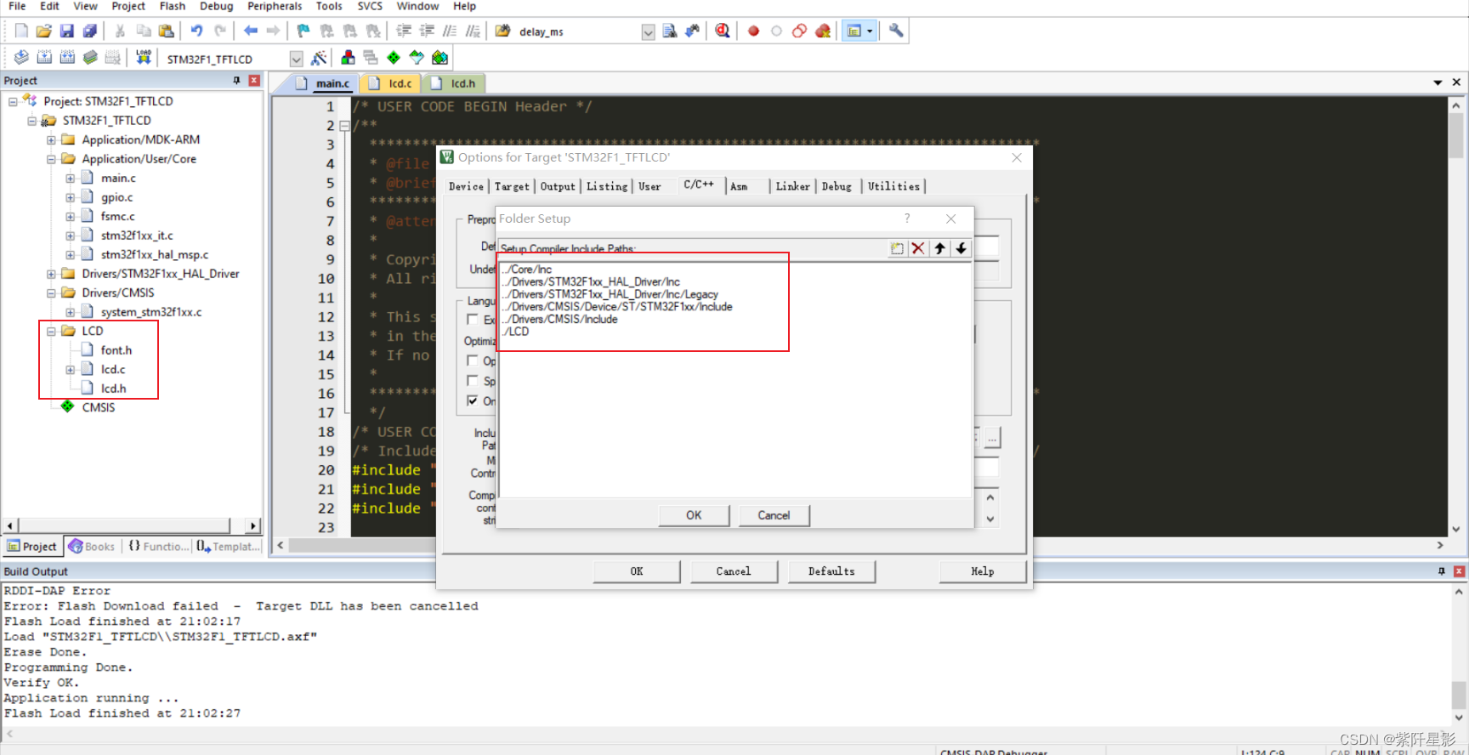Switch to the Output options tab
1469x755 pixels.
point(558,186)
